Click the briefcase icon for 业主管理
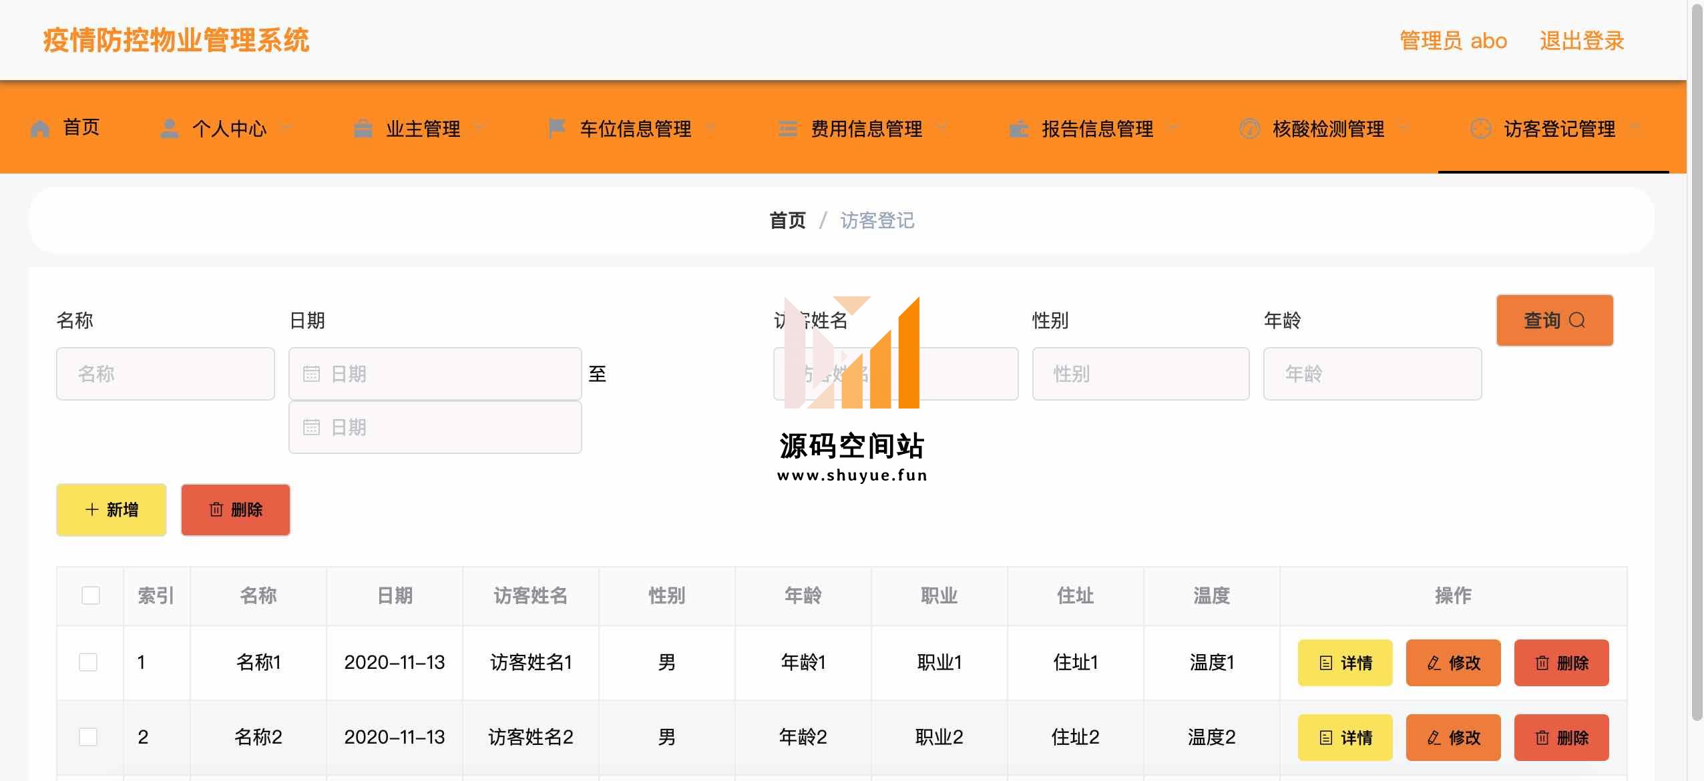The image size is (1704, 781). [363, 128]
